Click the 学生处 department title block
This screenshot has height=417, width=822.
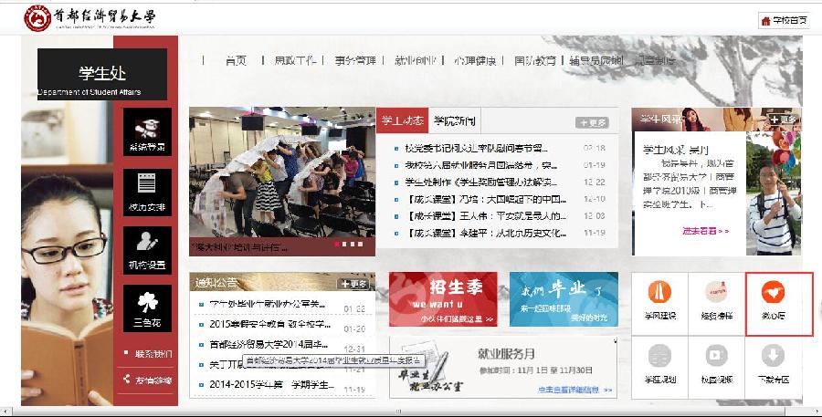[102, 75]
